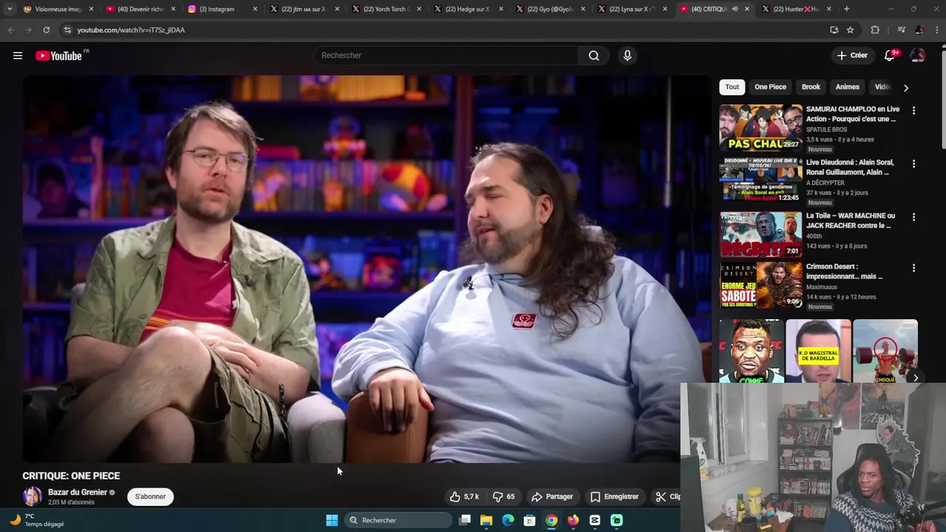Close the Instagram tab
Viewport: 946px width, 532px height.
coord(256,9)
